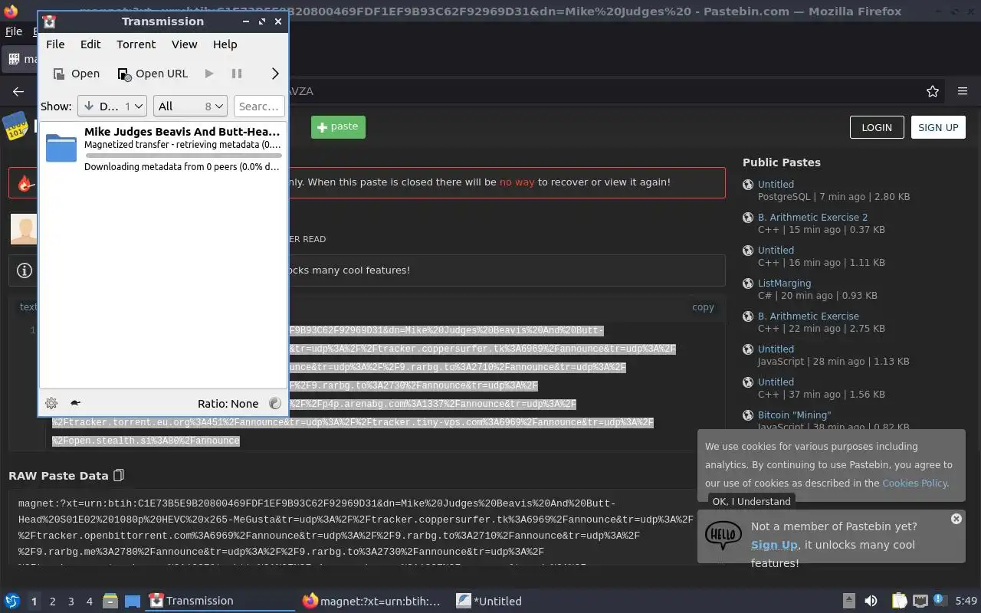Open the Firefox hamburger menu
Image resolution: width=981 pixels, height=613 pixels.
963,91
